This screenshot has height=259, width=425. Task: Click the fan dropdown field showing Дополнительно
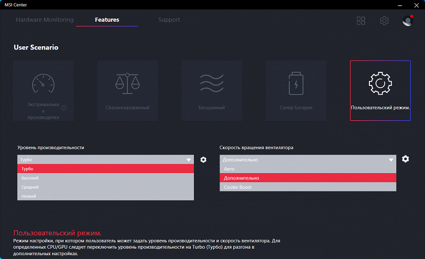308,159
